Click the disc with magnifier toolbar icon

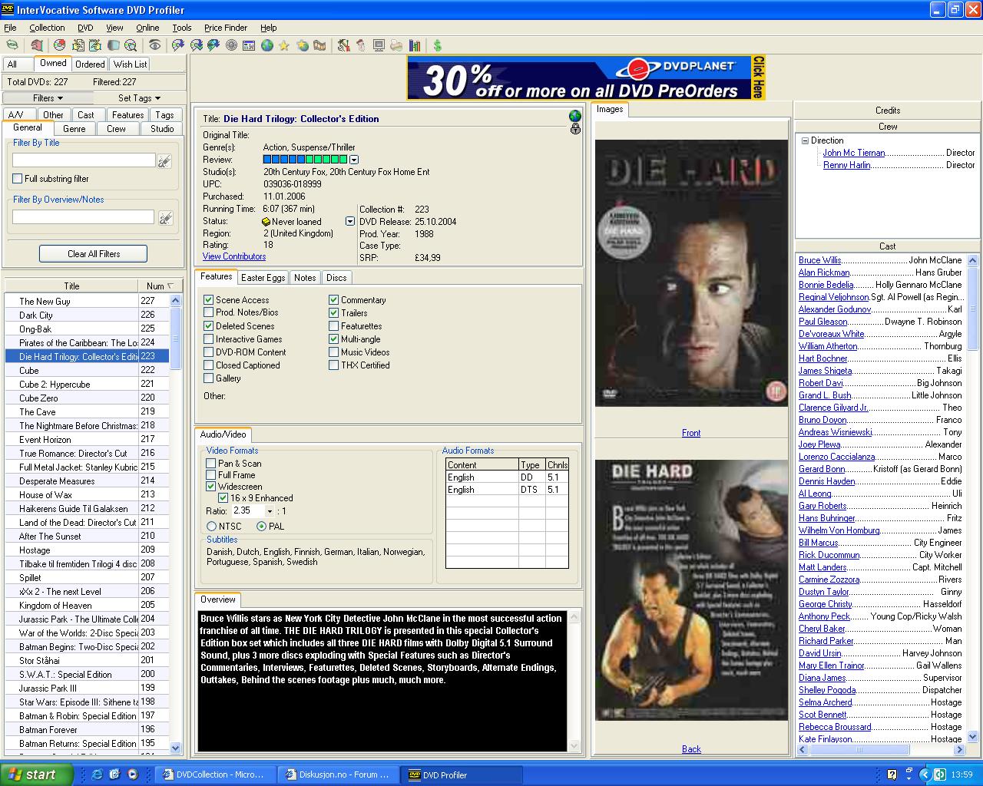click(x=131, y=45)
